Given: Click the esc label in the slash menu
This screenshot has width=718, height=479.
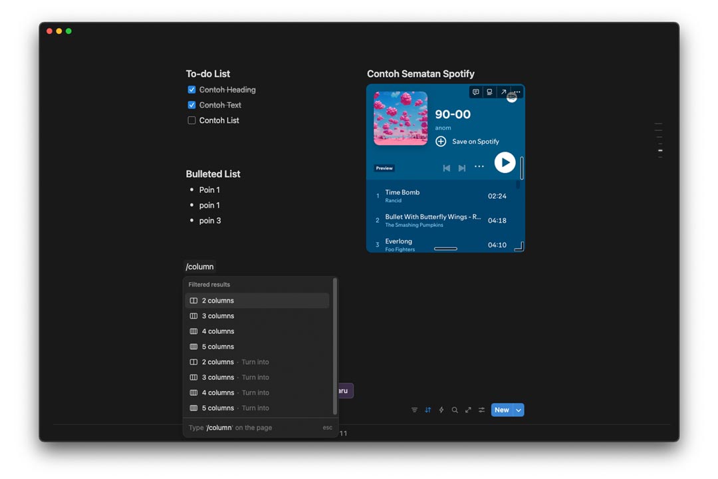Looking at the screenshot, I should (x=327, y=428).
